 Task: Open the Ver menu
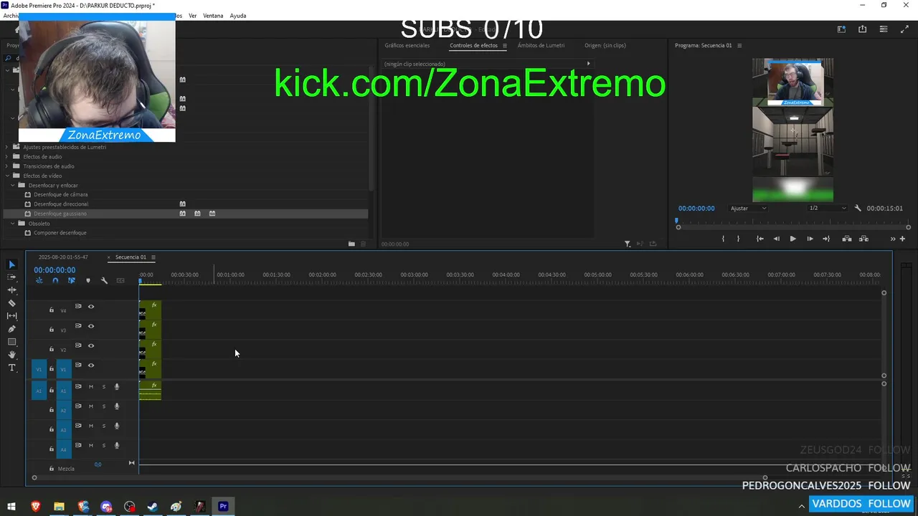pyautogui.click(x=192, y=16)
